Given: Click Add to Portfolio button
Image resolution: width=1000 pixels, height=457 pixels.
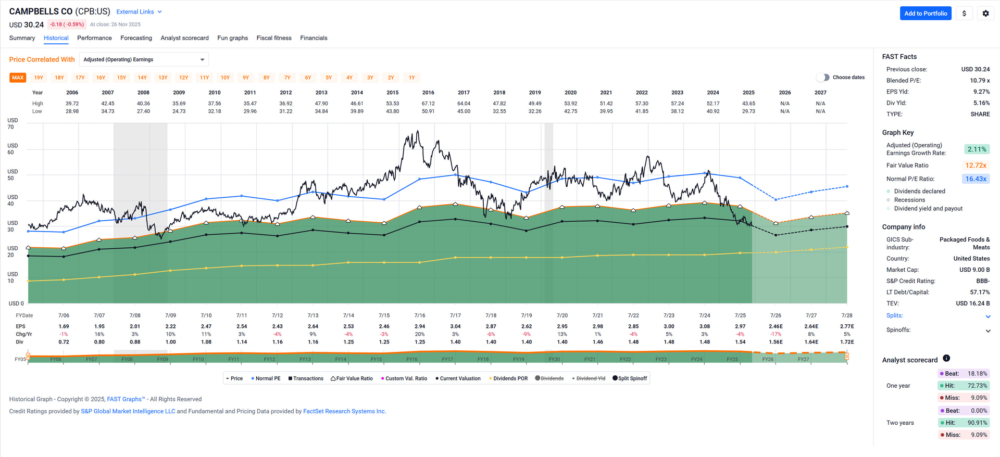Looking at the screenshot, I should coord(925,14).
